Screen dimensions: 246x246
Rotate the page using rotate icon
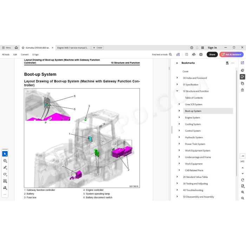(242, 180)
